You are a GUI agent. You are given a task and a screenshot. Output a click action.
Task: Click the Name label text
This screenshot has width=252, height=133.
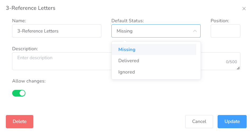[19, 21]
